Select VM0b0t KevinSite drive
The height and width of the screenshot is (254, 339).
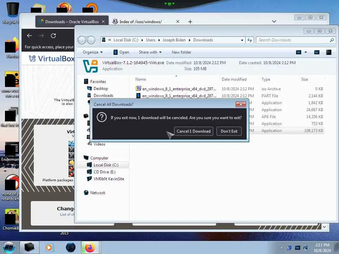[x=109, y=179]
